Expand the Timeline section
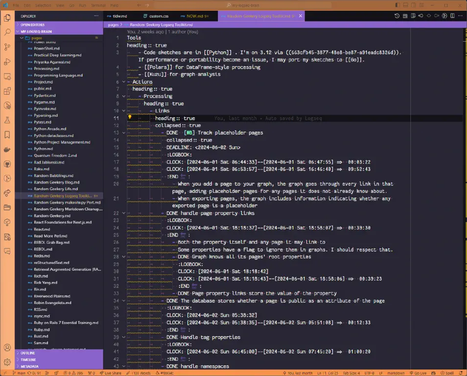Viewport: 467px width, 376px height. pos(59,360)
